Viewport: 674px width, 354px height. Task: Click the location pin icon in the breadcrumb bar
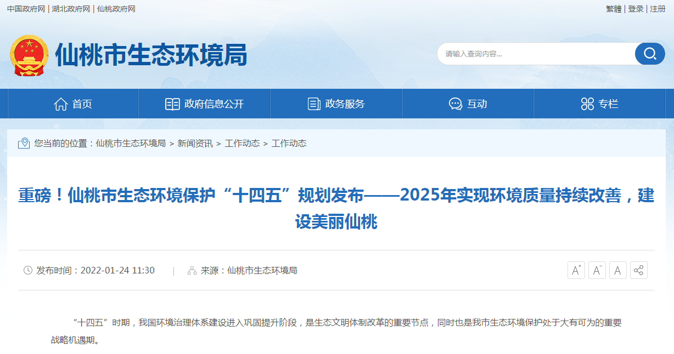(23, 143)
